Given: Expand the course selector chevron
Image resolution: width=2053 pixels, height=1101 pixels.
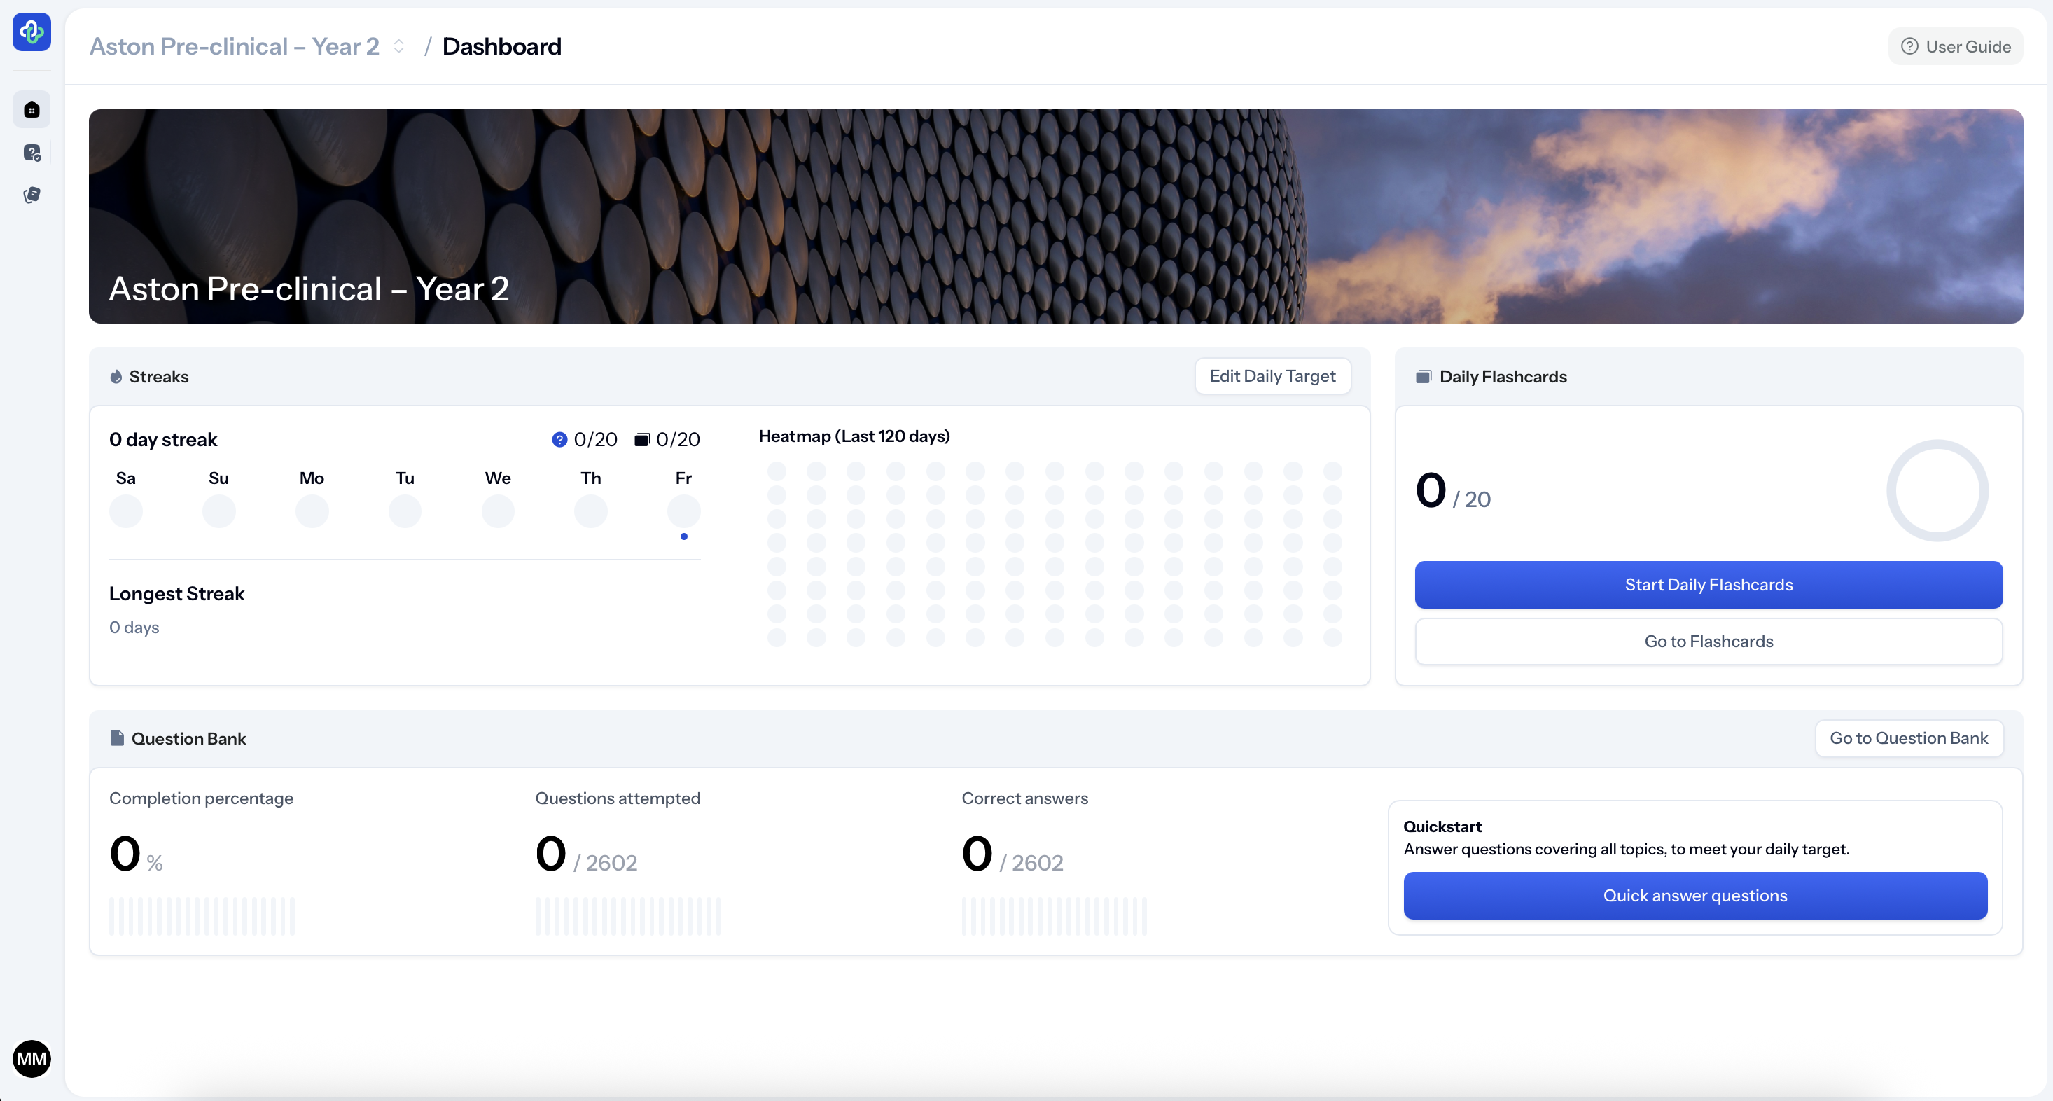Looking at the screenshot, I should [x=398, y=46].
